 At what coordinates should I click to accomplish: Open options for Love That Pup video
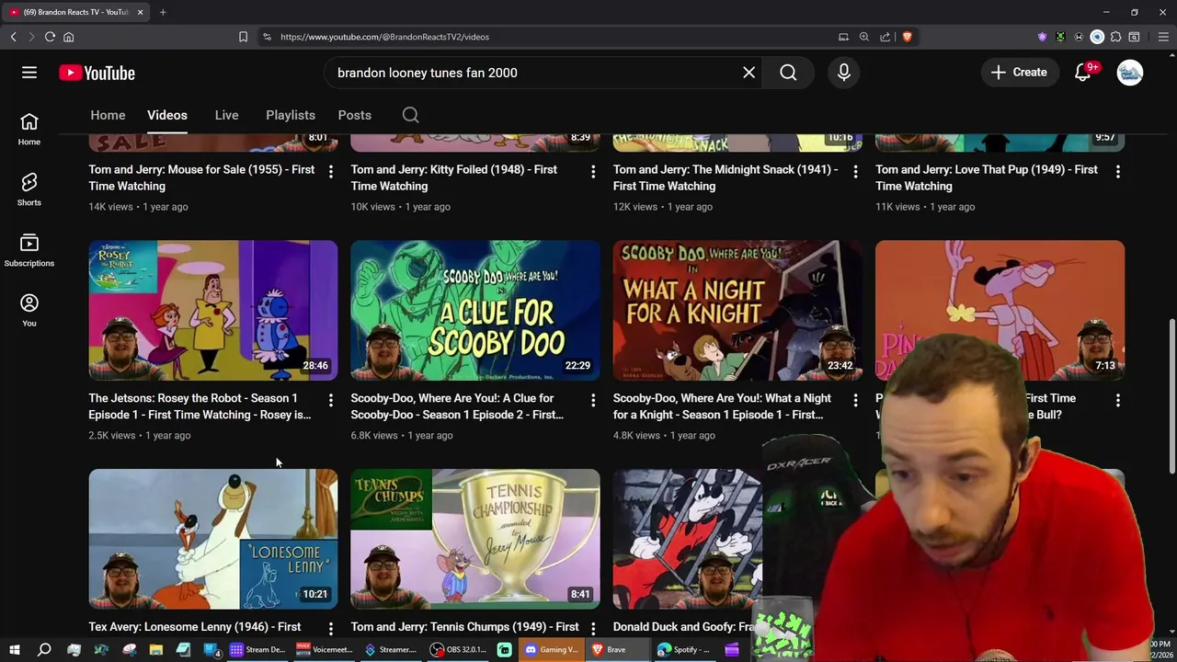[x=1117, y=171]
